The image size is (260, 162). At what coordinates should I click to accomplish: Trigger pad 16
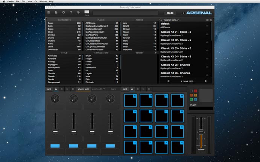click(x=177, y=100)
